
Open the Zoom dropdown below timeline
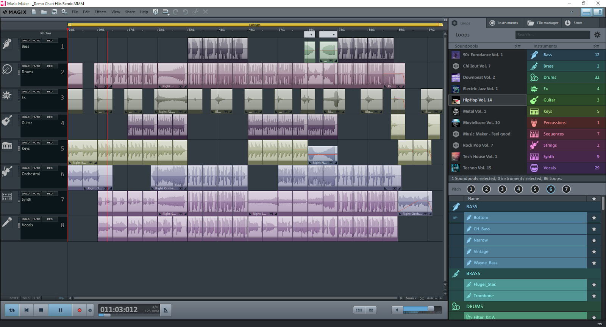pos(411,298)
